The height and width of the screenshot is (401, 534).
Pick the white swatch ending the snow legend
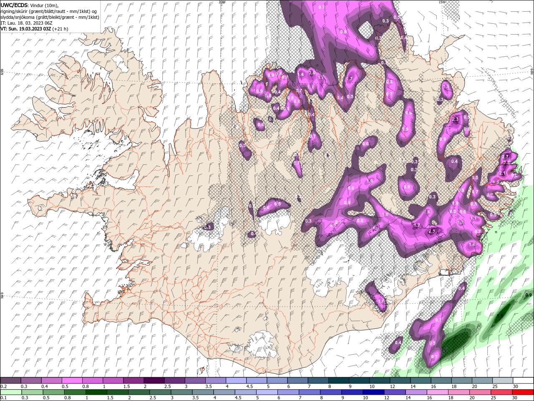click(522, 381)
